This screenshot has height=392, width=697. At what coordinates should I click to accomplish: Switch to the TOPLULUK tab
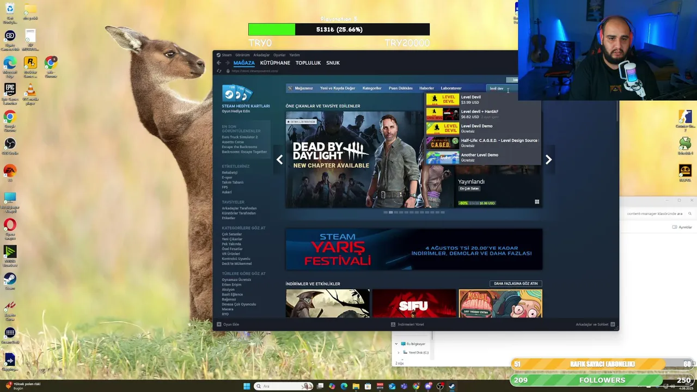pyautogui.click(x=308, y=63)
